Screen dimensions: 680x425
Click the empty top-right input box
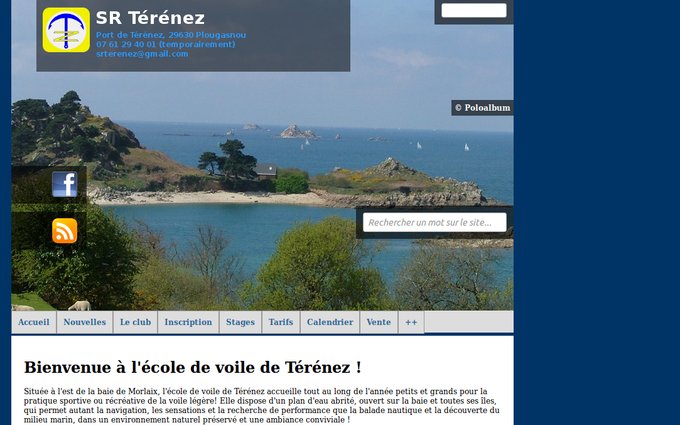point(473,11)
